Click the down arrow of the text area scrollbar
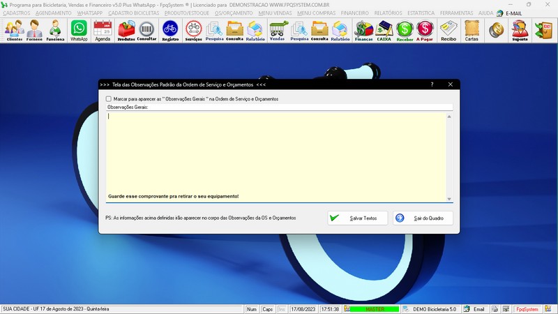This screenshot has height=314, width=558. click(x=449, y=199)
